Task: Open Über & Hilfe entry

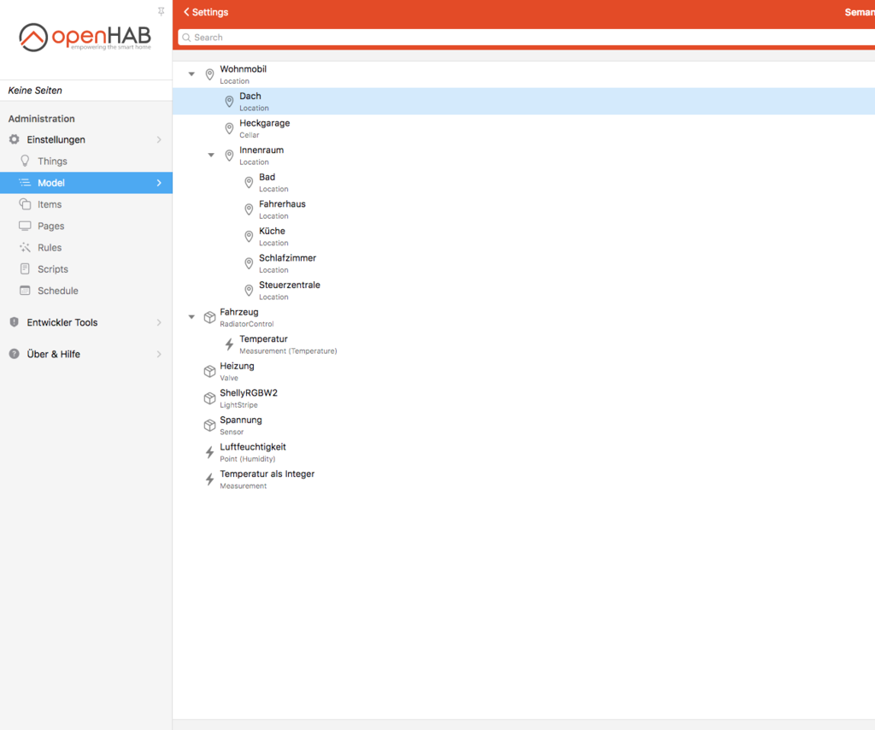Action: tap(86, 355)
